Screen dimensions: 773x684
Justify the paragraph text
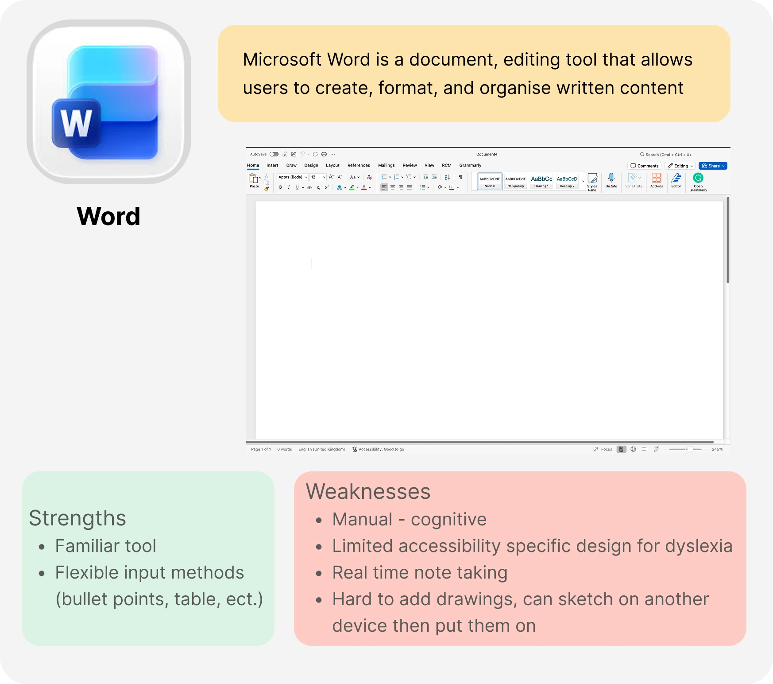pos(410,187)
